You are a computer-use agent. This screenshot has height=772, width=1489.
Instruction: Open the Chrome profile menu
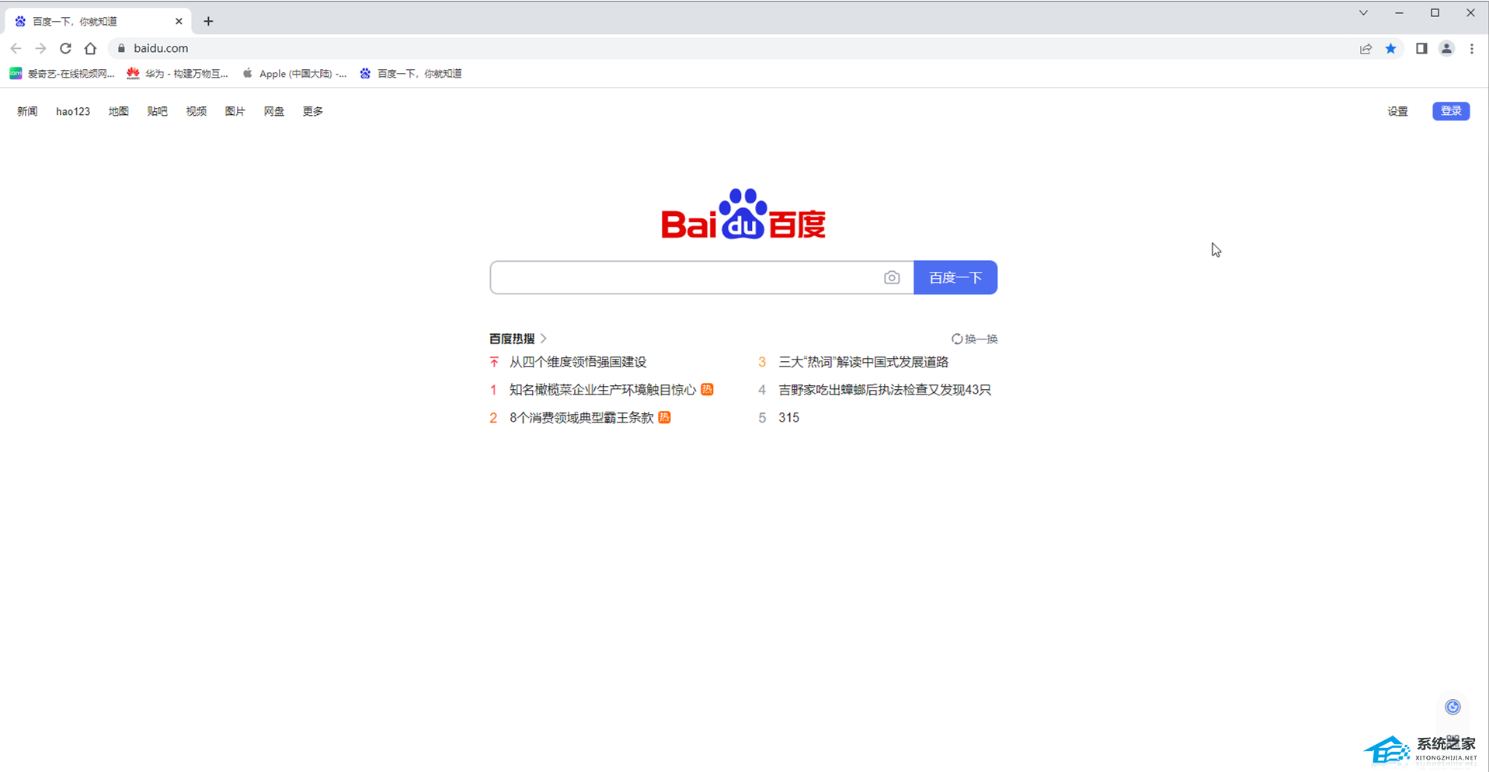pos(1446,48)
